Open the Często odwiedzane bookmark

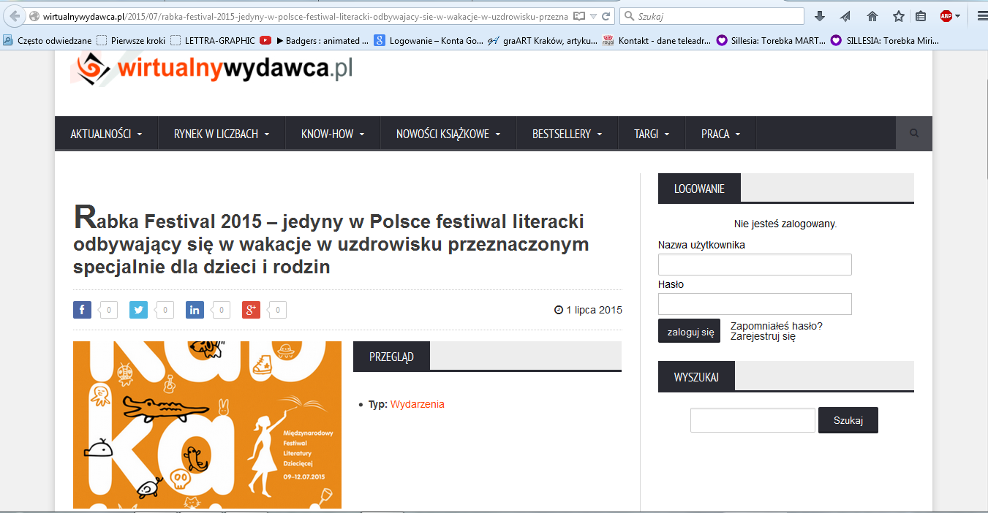(x=48, y=41)
